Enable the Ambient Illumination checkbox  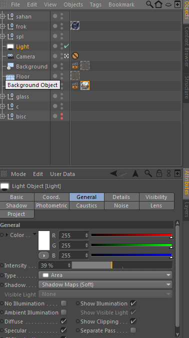63,312
